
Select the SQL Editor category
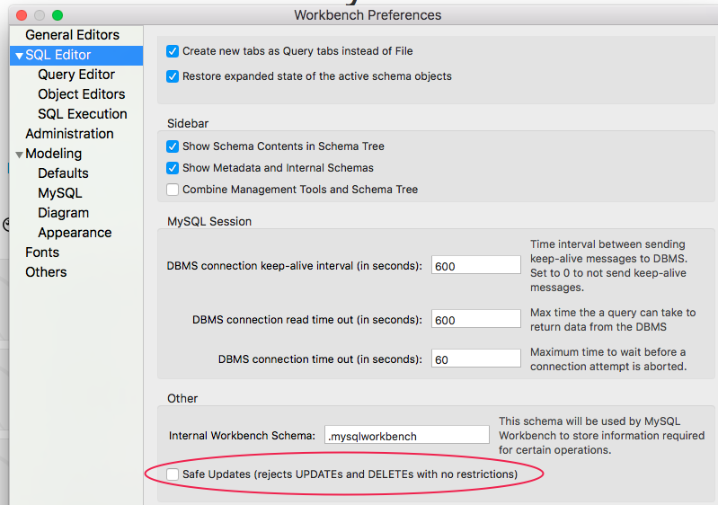[x=58, y=55]
